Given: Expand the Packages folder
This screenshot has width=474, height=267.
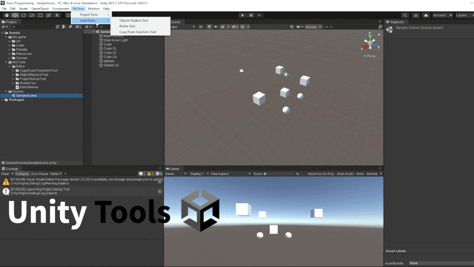Looking at the screenshot, I should (x=2, y=100).
